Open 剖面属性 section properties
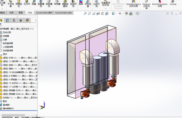 [49, 4]
